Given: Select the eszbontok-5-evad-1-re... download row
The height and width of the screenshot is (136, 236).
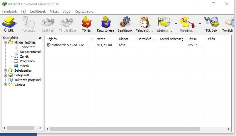Looking at the screenshot, I should point(138,45).
